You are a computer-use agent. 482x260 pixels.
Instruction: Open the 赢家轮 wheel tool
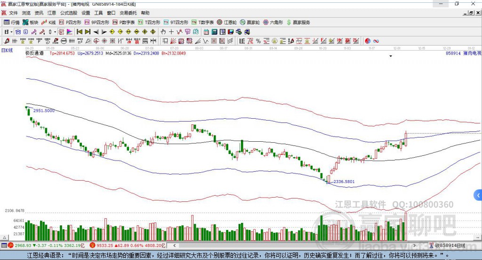click(250, 23)
